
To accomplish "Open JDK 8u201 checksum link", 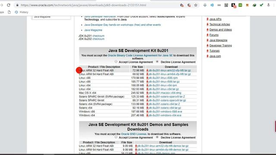I will 98,36.
